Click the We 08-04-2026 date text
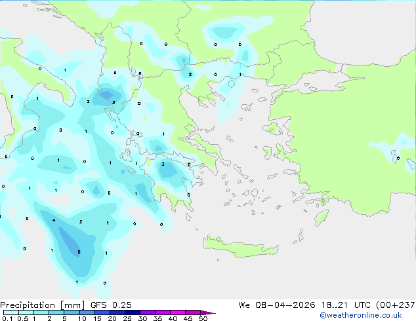This screenshot has width=416, height=321. [x=277, y=305]
